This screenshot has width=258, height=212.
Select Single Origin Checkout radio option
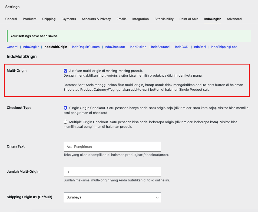tap(65, 108)
